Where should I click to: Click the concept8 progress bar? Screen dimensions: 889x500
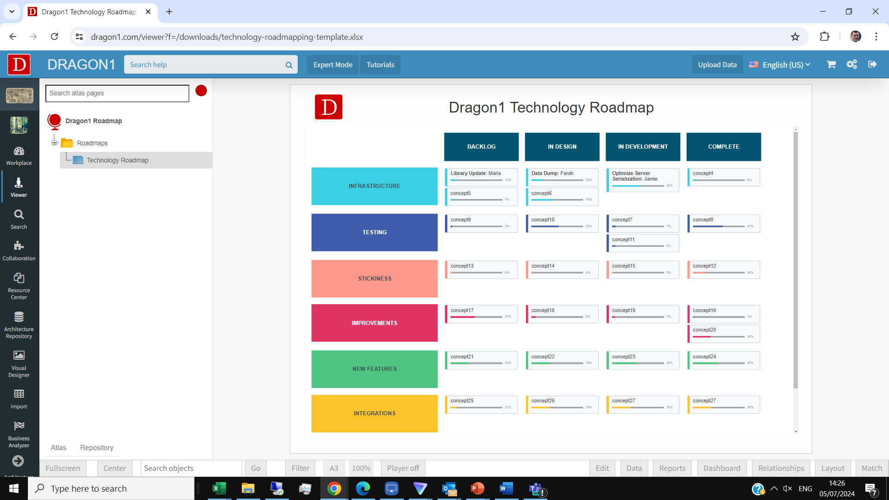point(719,226)
